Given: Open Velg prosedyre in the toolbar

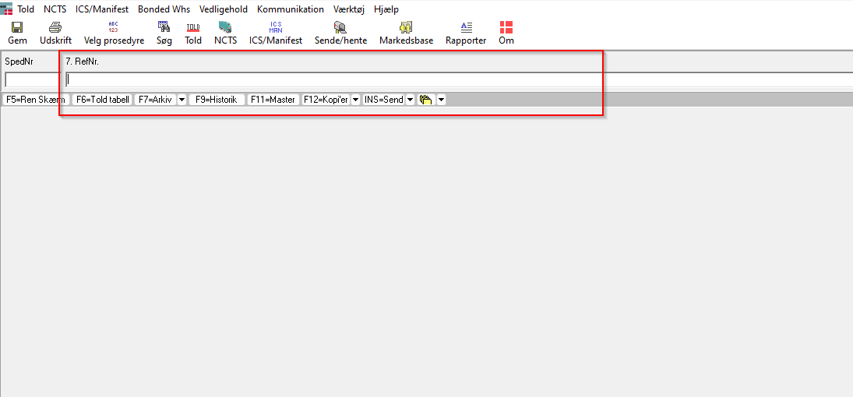Looking at the screenshot, I should click(114, 27).
